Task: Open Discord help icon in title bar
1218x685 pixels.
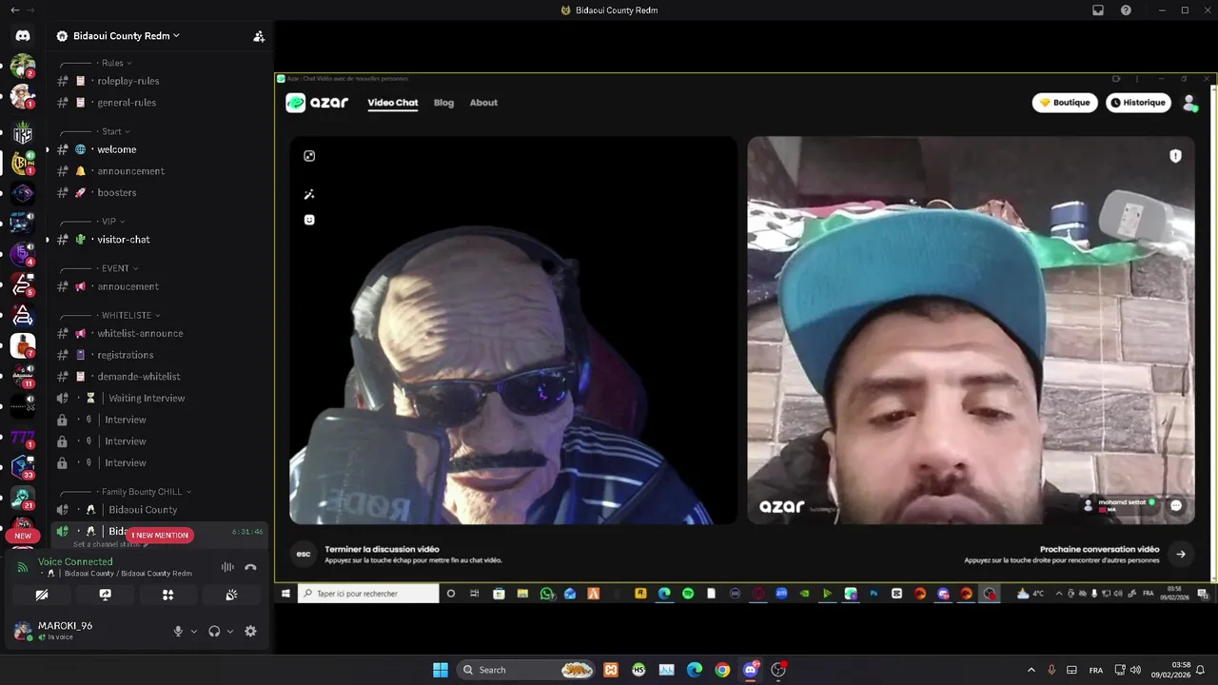Action: coord(1126,10)
